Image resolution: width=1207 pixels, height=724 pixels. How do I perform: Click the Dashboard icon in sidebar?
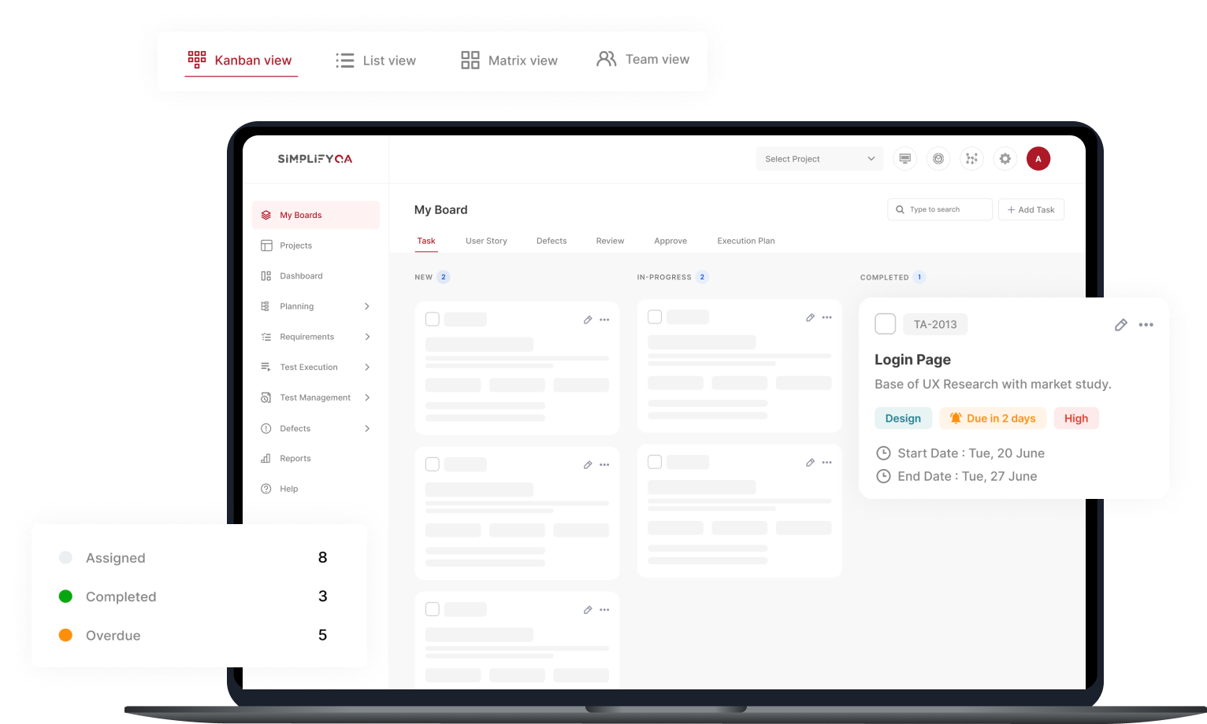pyautogui.click(x=266, y=276)
